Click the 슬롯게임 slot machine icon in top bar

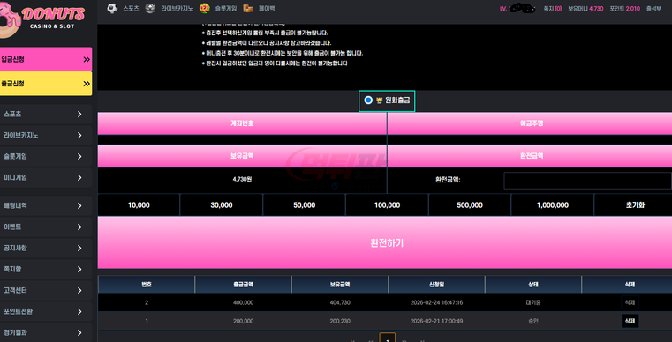205,8
